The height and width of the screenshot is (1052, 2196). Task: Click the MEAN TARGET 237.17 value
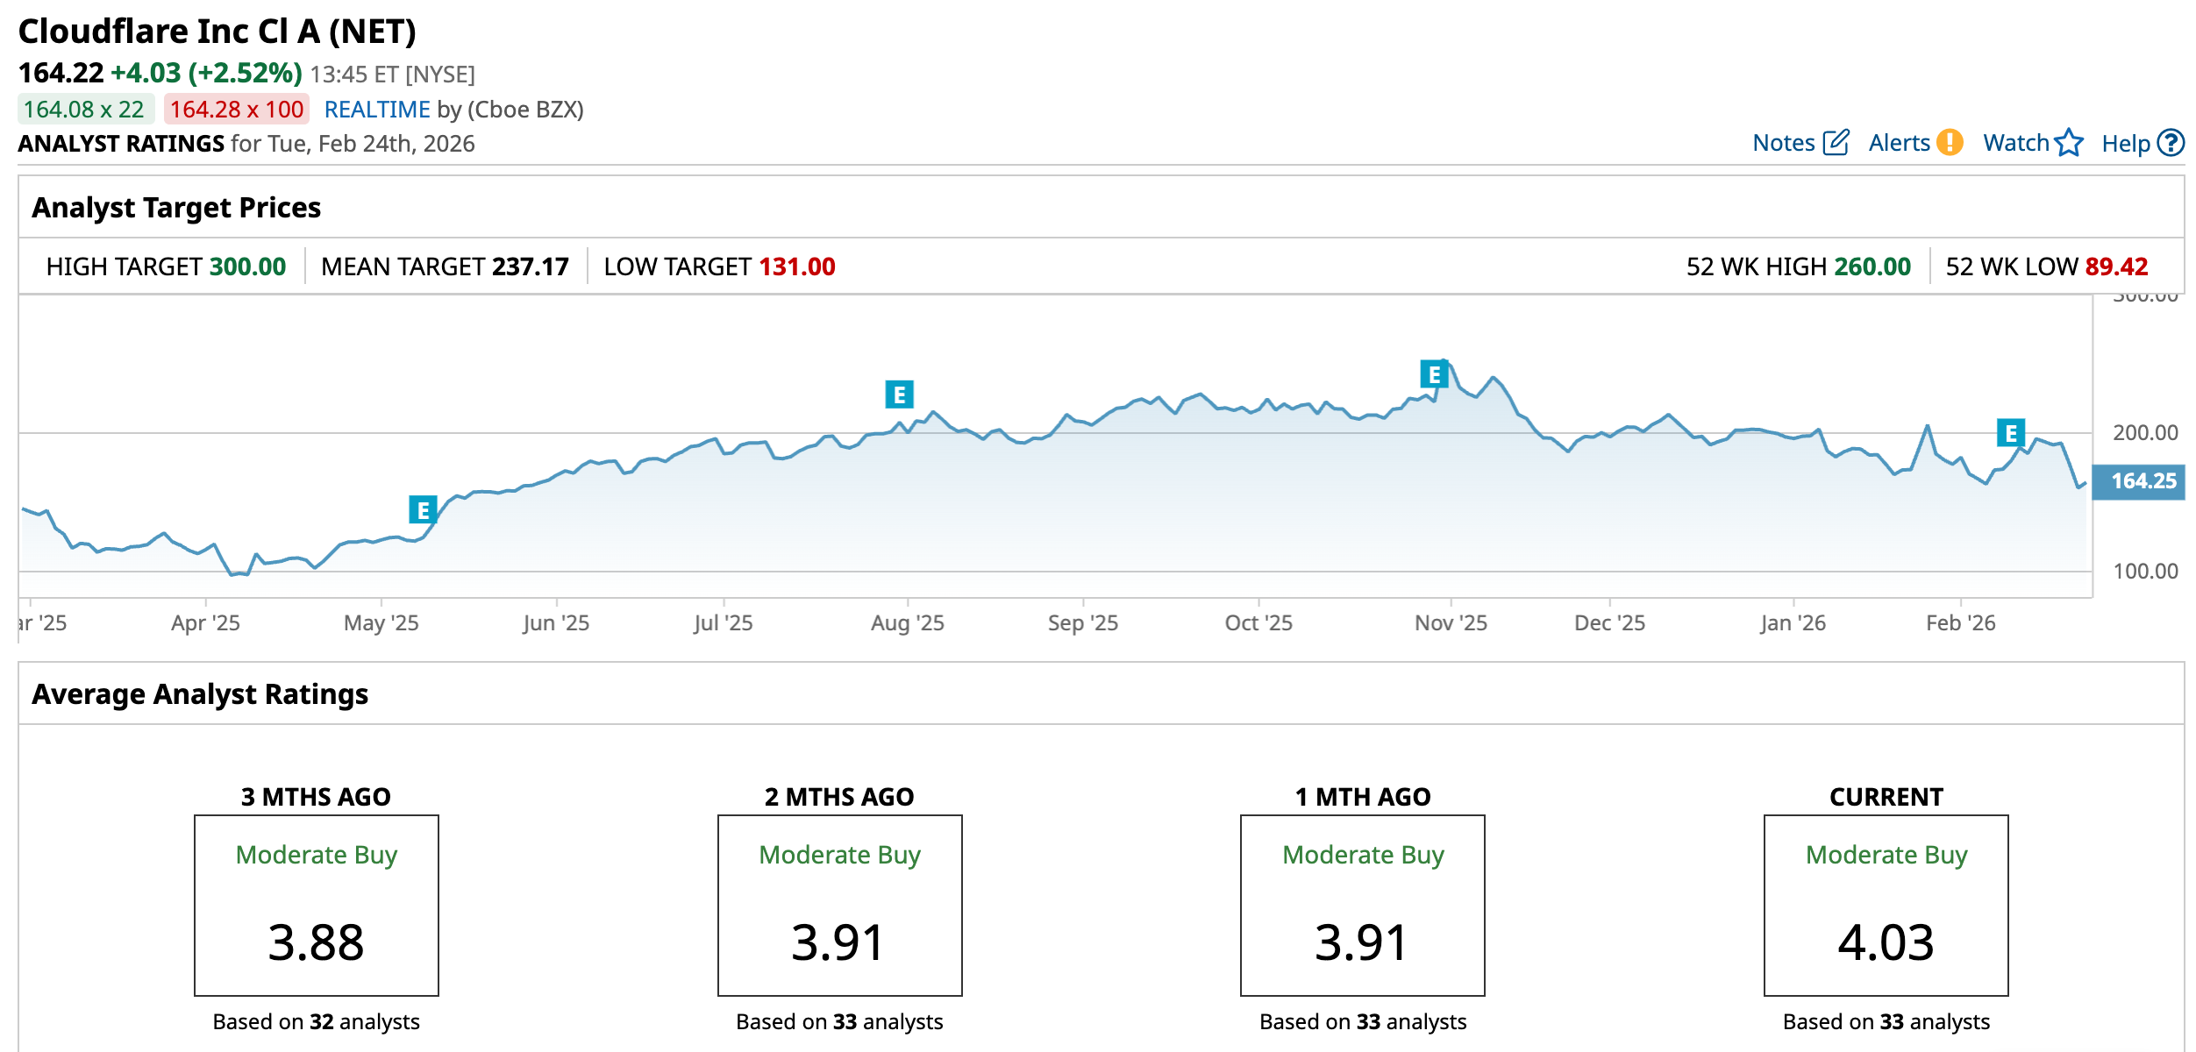click(x=530, y=267)
